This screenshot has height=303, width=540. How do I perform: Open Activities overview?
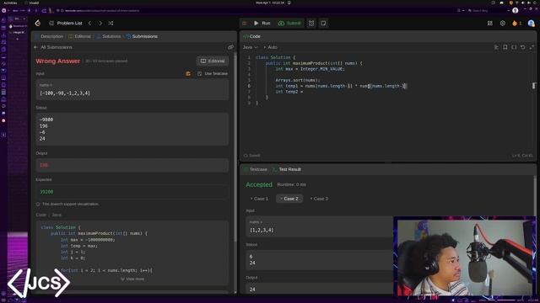point(10,3)
